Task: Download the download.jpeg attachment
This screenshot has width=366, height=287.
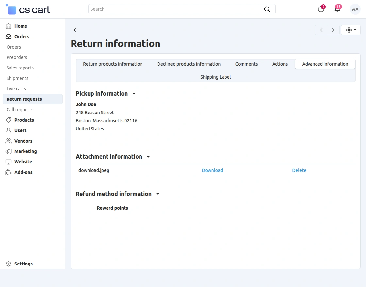Action: click(212, 170)
